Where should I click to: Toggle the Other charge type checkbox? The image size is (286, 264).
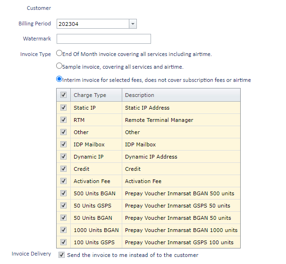(x=63, y=132)
